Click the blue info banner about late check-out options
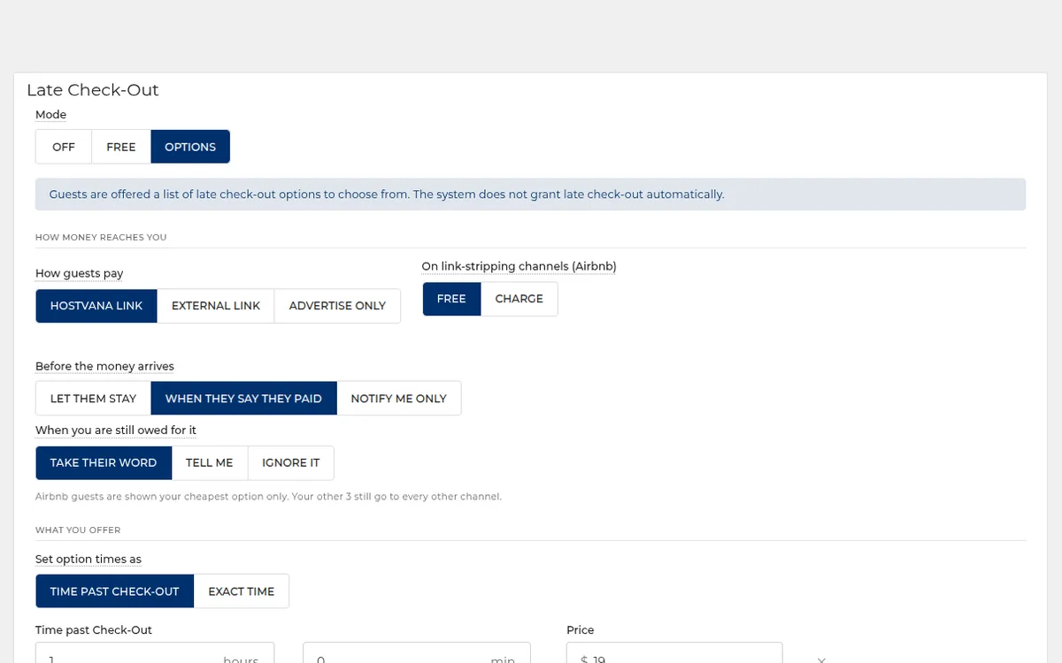The height and width of the screenshot is (663, 1062). coord(530,194)
